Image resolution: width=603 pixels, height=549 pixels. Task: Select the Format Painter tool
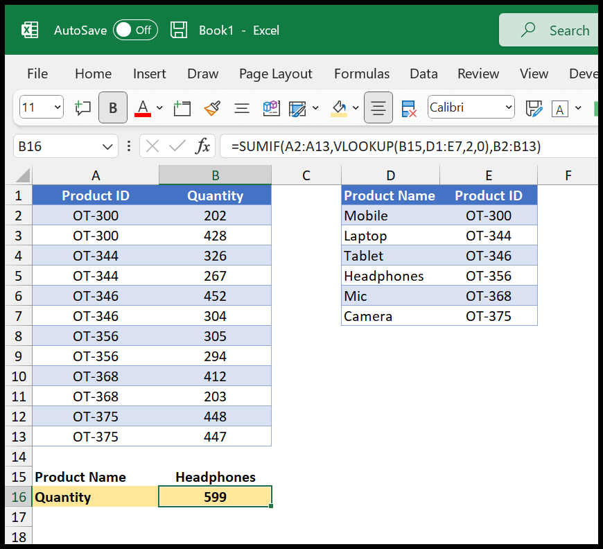(x=212, y=107)
